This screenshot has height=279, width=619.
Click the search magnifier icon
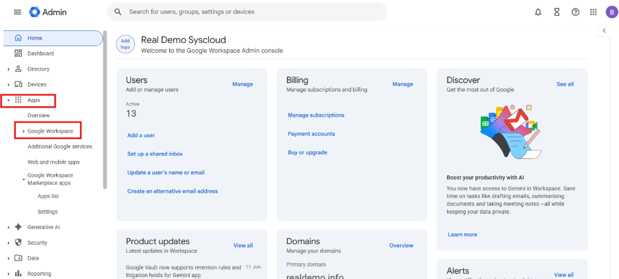tap(118, 12)
